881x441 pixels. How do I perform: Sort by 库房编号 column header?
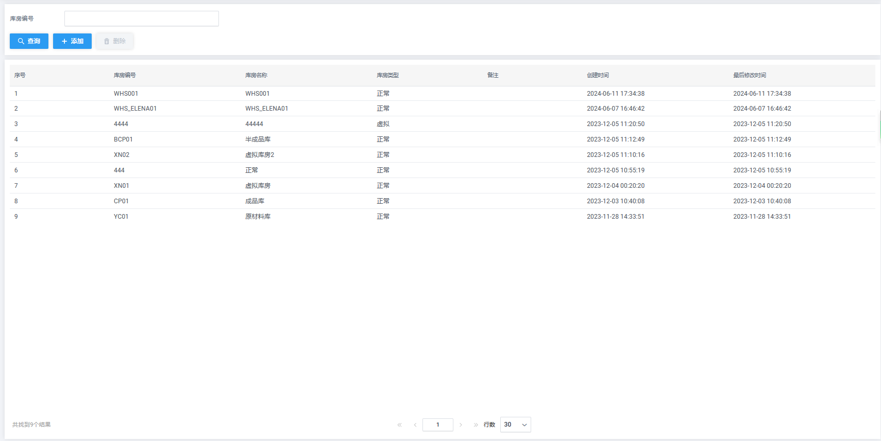125,75
